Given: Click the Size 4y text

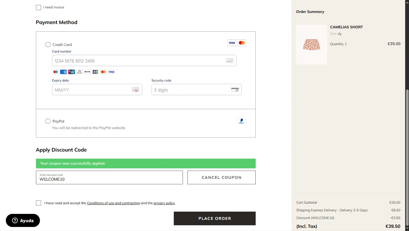Looking at the screenshot, I should (x=336, y=34).
